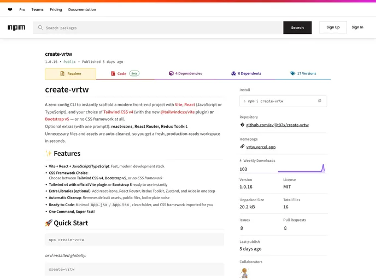Image resolution: width=376 pixels, height=280 pixels.
Task: Open the Pull Requests count link
Action: pos(285,228)
